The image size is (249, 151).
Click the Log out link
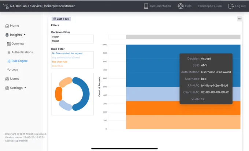click(240, 6)
